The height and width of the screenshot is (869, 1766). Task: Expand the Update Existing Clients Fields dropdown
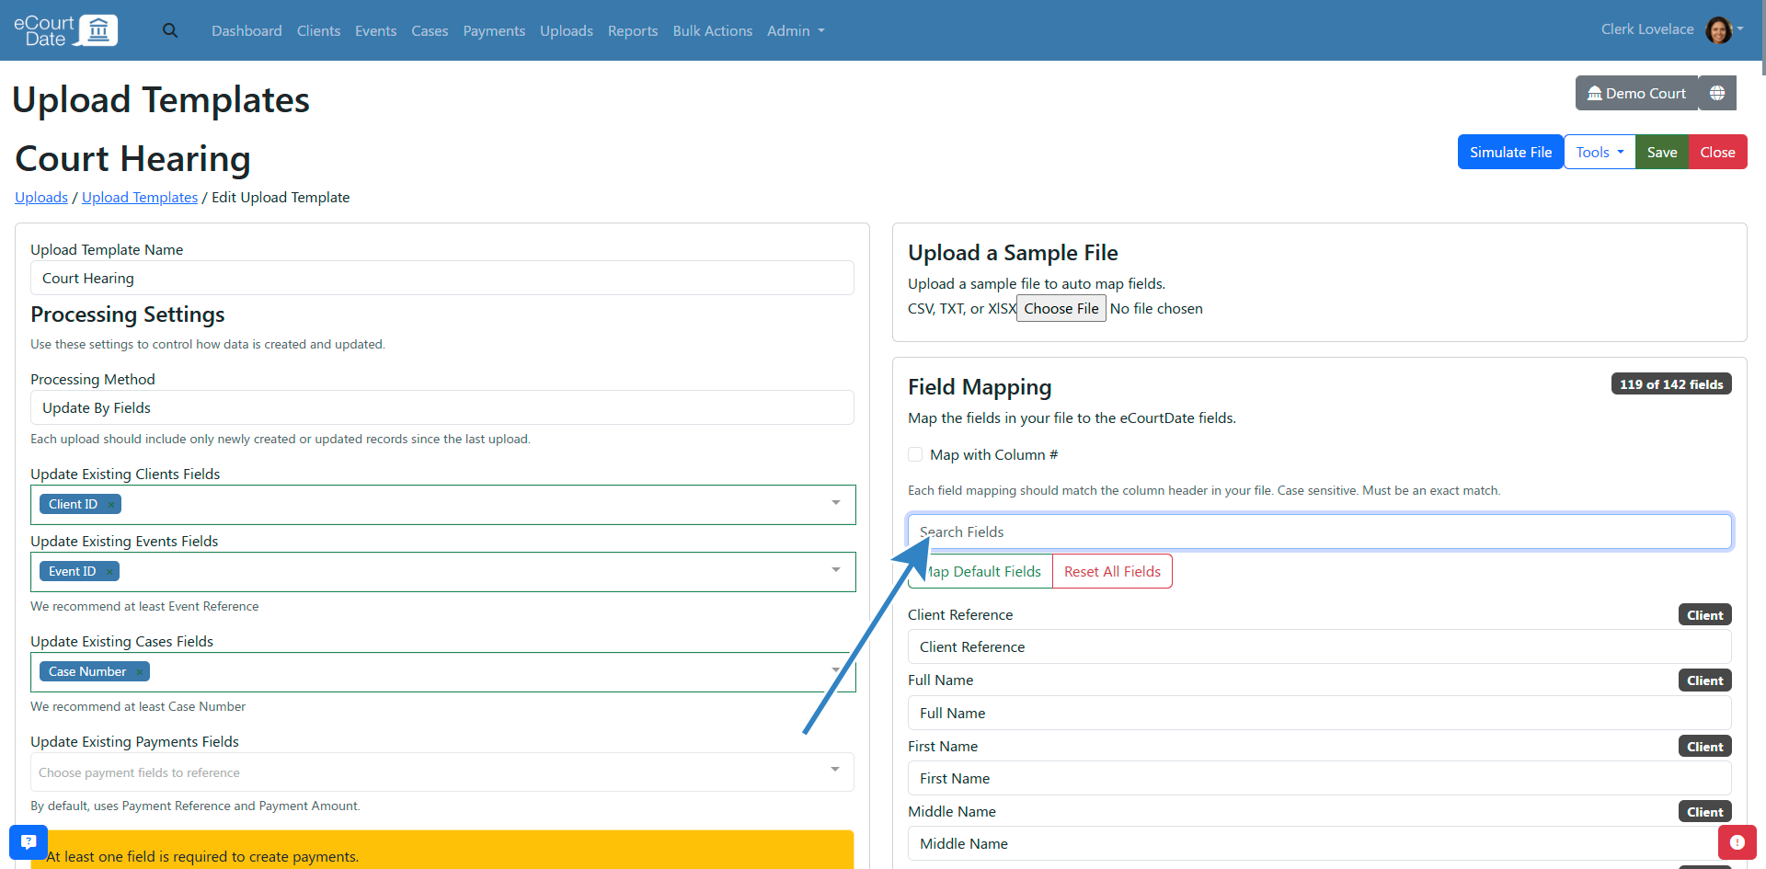836,503
